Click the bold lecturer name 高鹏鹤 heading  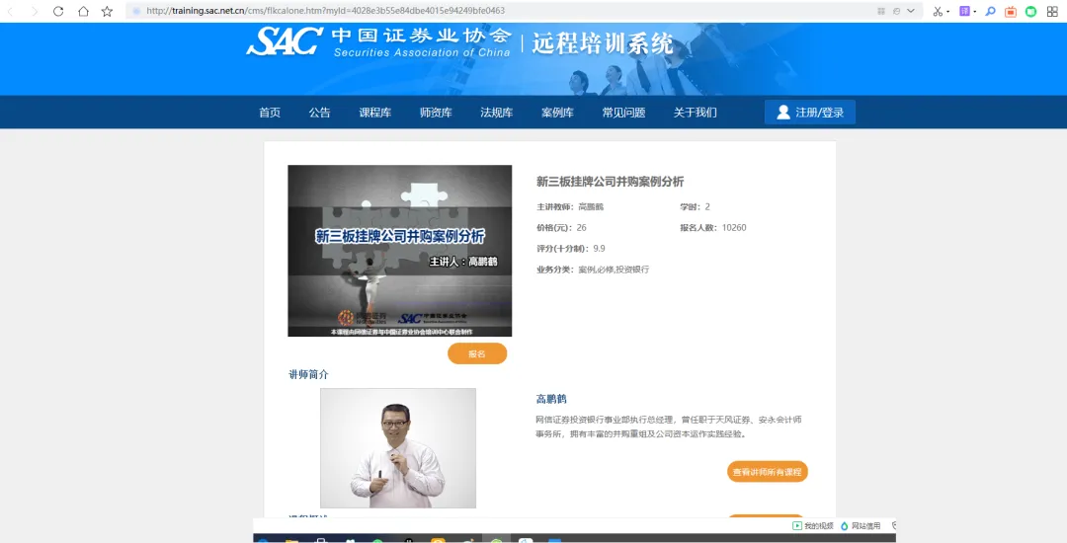point(551,399)
